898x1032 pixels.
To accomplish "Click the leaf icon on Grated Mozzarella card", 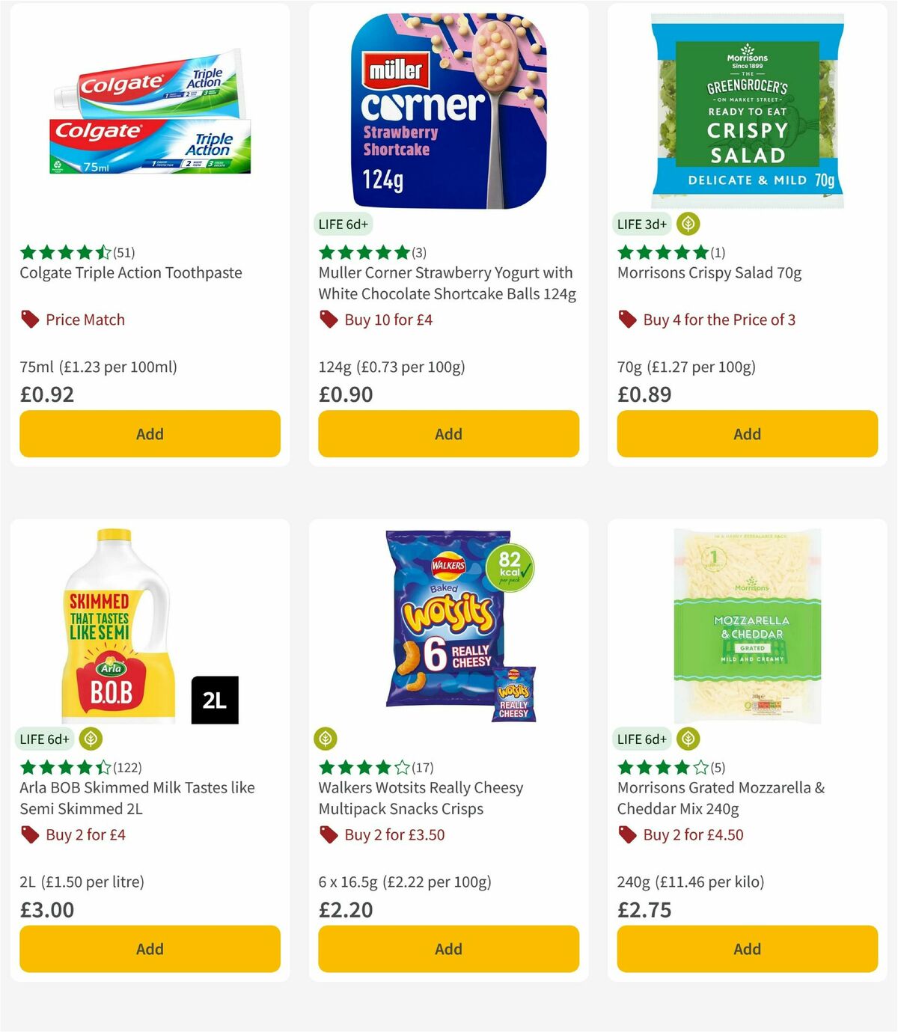I will coord(686,738).
